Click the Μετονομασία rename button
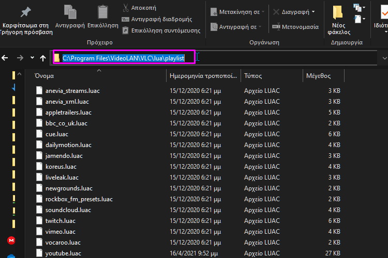Screen dimensions: 388x258 click(295, 27)
